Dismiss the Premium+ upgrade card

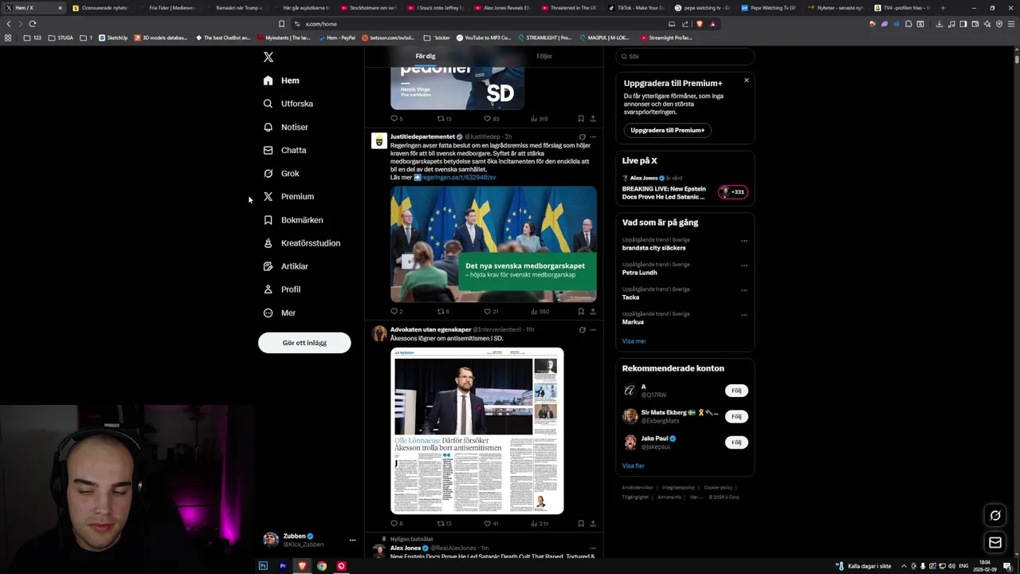point(747,80)
